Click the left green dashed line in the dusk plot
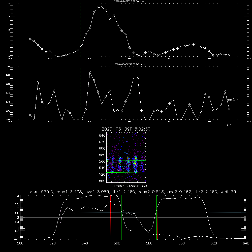The image size is (252, 252). click(x=80, y=93)
